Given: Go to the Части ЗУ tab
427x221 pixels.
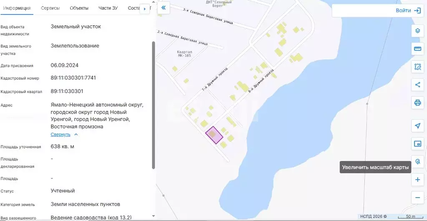Looking at the screenshot, I should pos(108,8).
